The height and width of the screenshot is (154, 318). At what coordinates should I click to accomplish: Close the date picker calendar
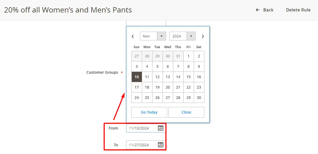[x=186, y=112]
